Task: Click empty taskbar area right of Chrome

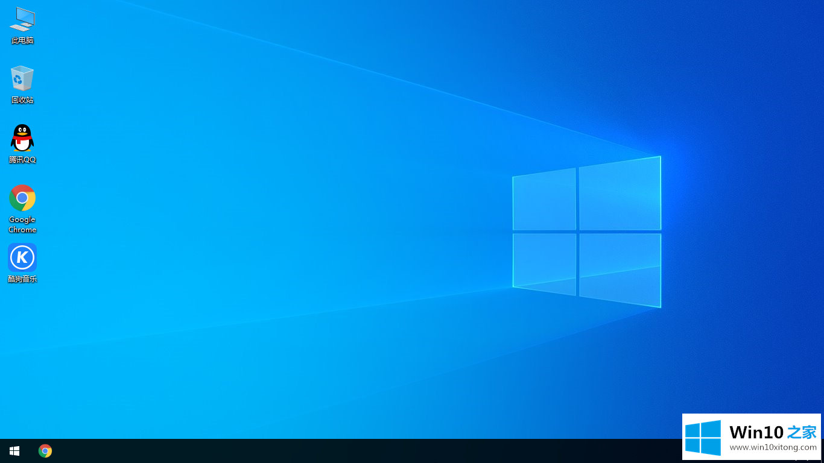Action: click(302, 451)
